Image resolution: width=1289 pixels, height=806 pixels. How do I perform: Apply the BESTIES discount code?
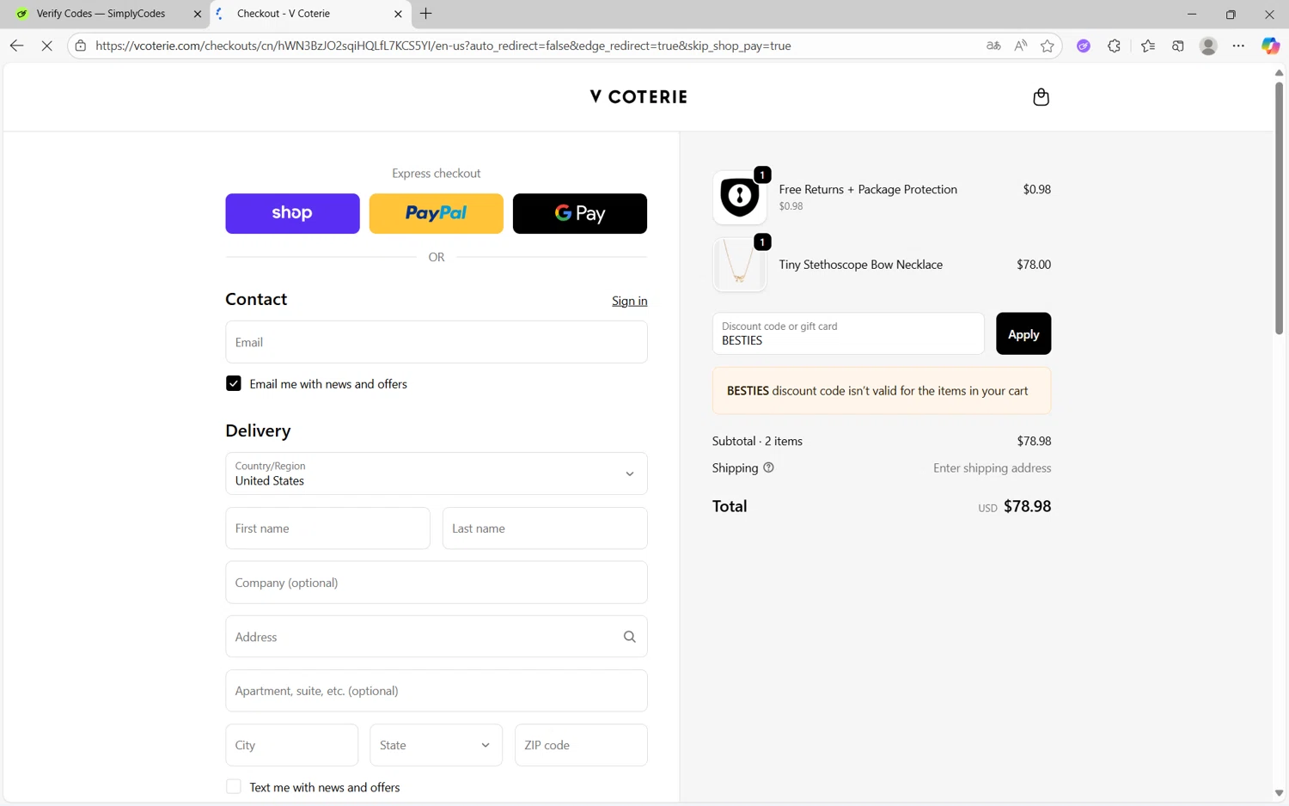(x=1023, y=333)
